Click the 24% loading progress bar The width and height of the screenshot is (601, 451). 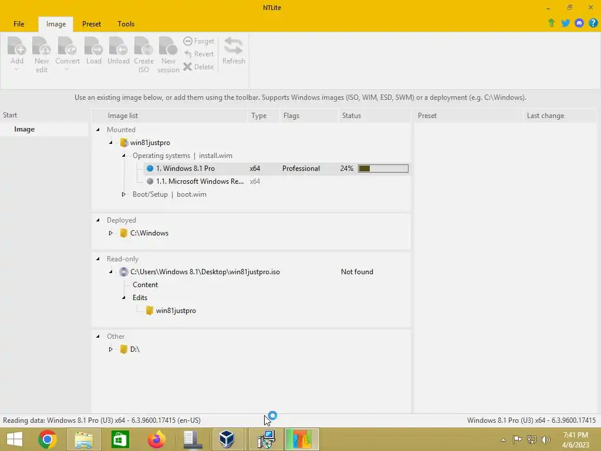pyautogui.click(x=383, y=169)
